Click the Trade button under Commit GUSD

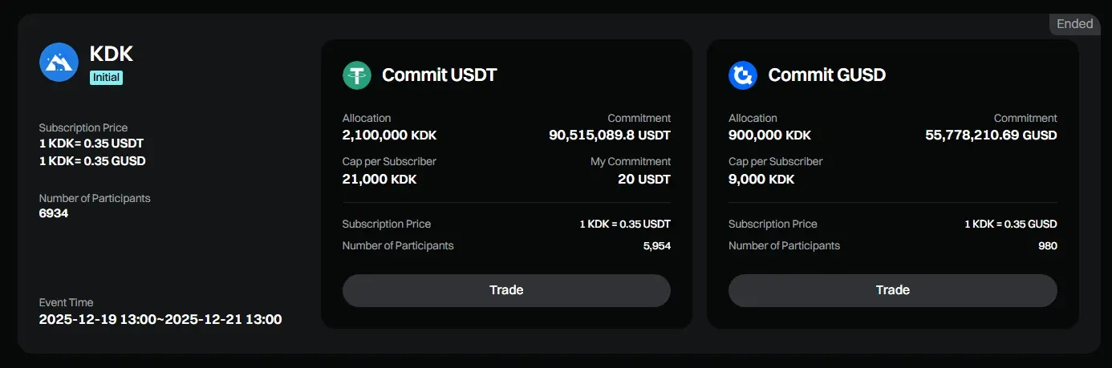click(x=892, y=290)
